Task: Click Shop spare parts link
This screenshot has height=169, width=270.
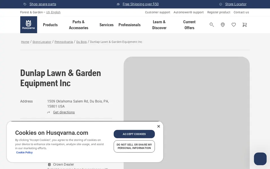Action: pyautogui.click(x=43, y=4)
